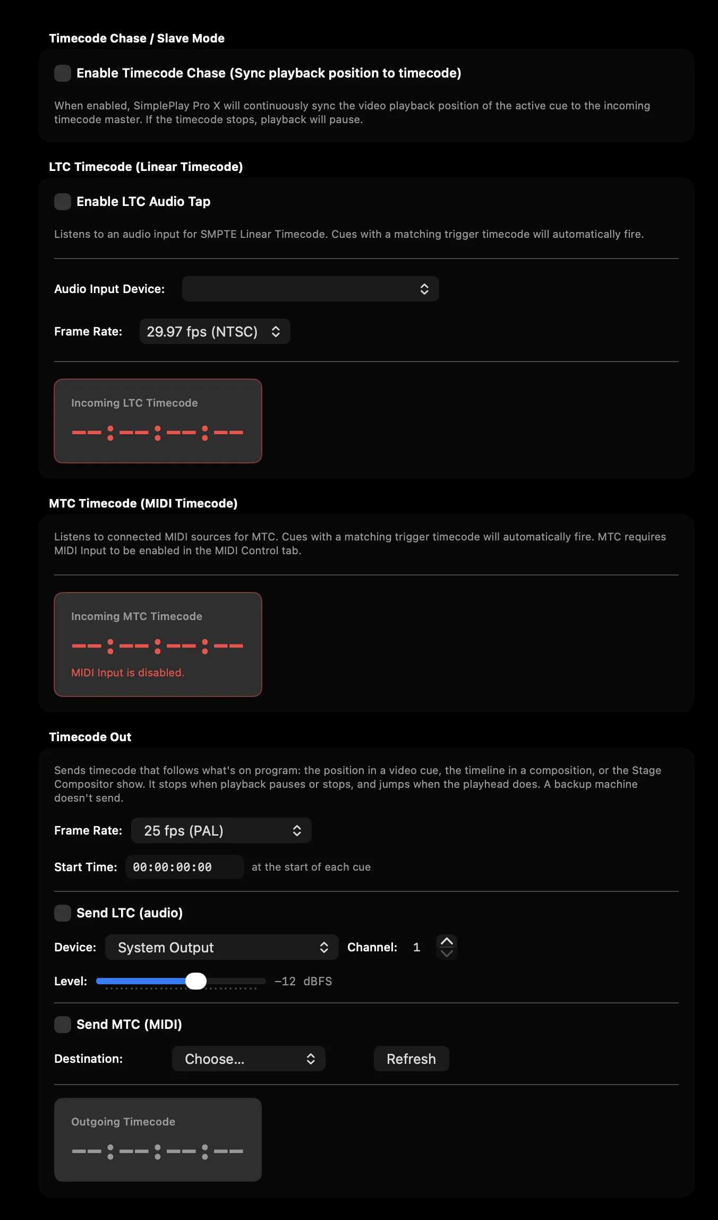Click the Timecode Chase / Slave Mode heading

136,38
